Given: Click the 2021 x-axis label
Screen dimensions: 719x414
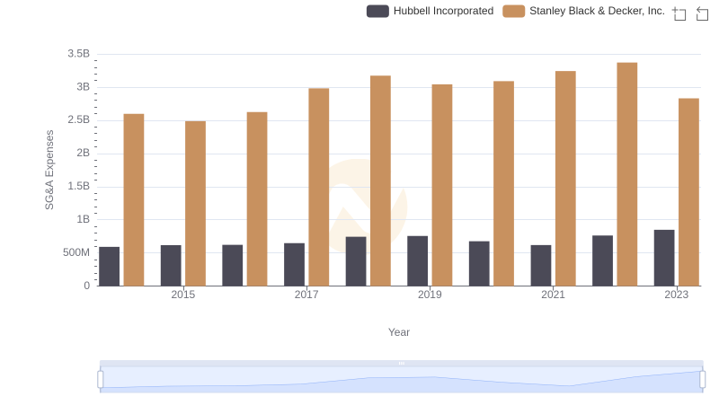Looking at the screenshot, I should [x=553, y=295].
